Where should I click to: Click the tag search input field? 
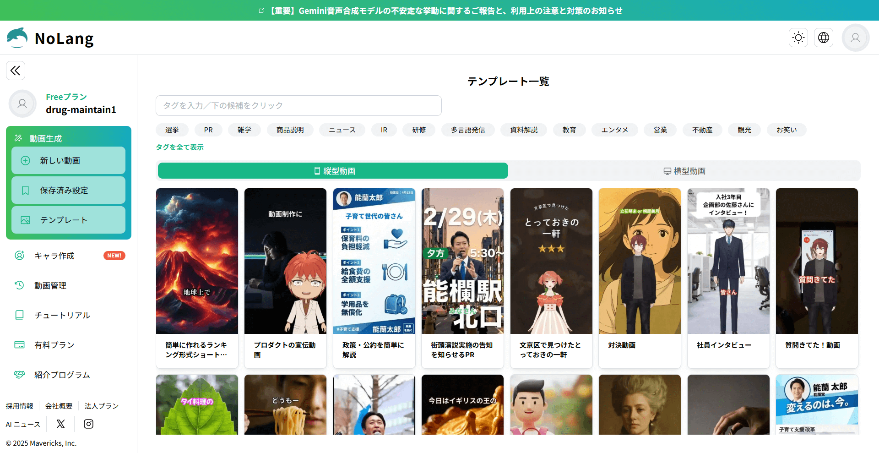[298, 106]
